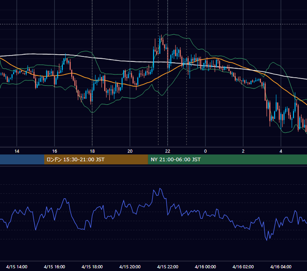
Task: Click hour label 2 on the price chart axis
Action: pos(243,151)
